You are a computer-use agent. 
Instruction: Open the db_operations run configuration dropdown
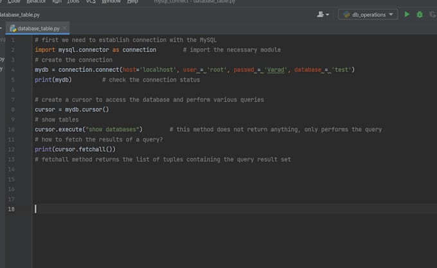click(x=368, y=15)
